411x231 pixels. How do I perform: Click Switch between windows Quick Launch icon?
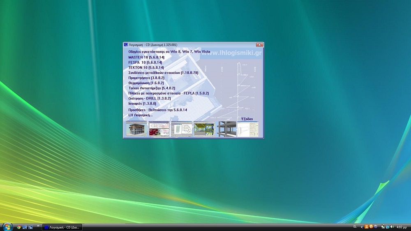point(31,227)
